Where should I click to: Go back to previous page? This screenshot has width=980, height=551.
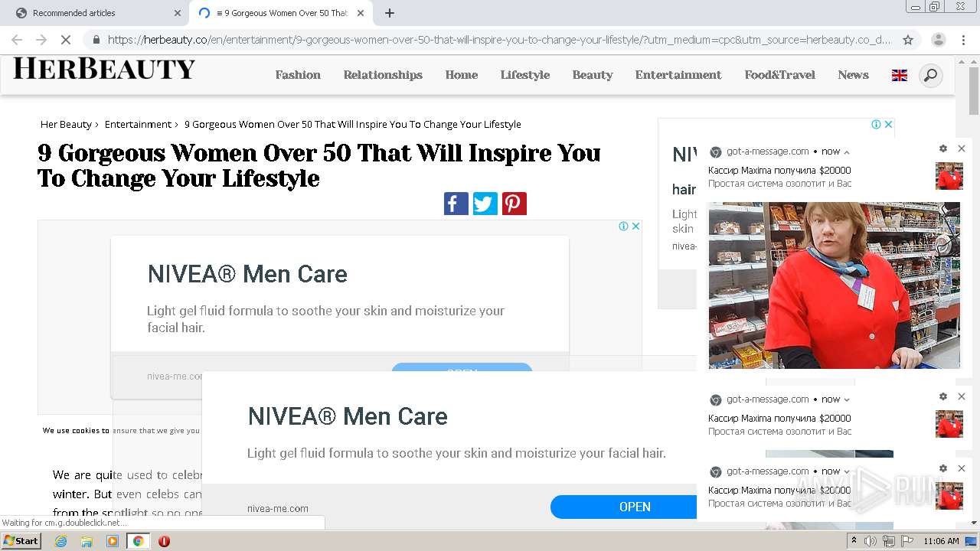[x=17, y=40]
